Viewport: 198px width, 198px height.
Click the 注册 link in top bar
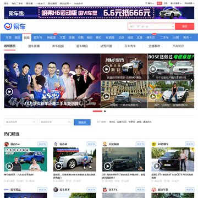coord(166,3)
